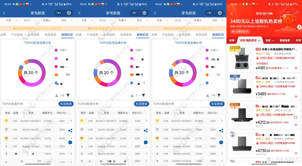Viewport: 302px width, 166px height.
Task: Switch to 产品趋势 tab in the 25.02 screen
Action: 92,35
